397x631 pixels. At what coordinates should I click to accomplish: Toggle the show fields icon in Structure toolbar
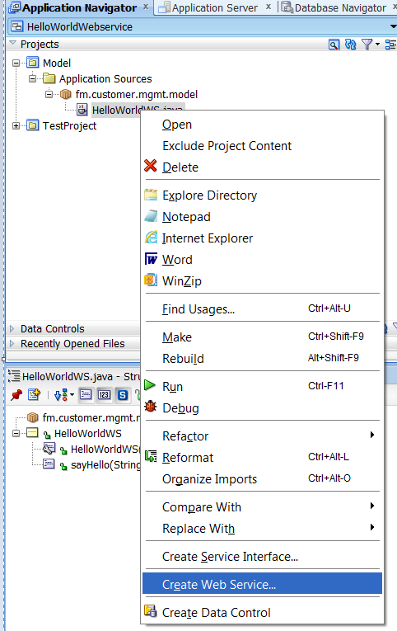pyautogui.click(x=86, y=395)
